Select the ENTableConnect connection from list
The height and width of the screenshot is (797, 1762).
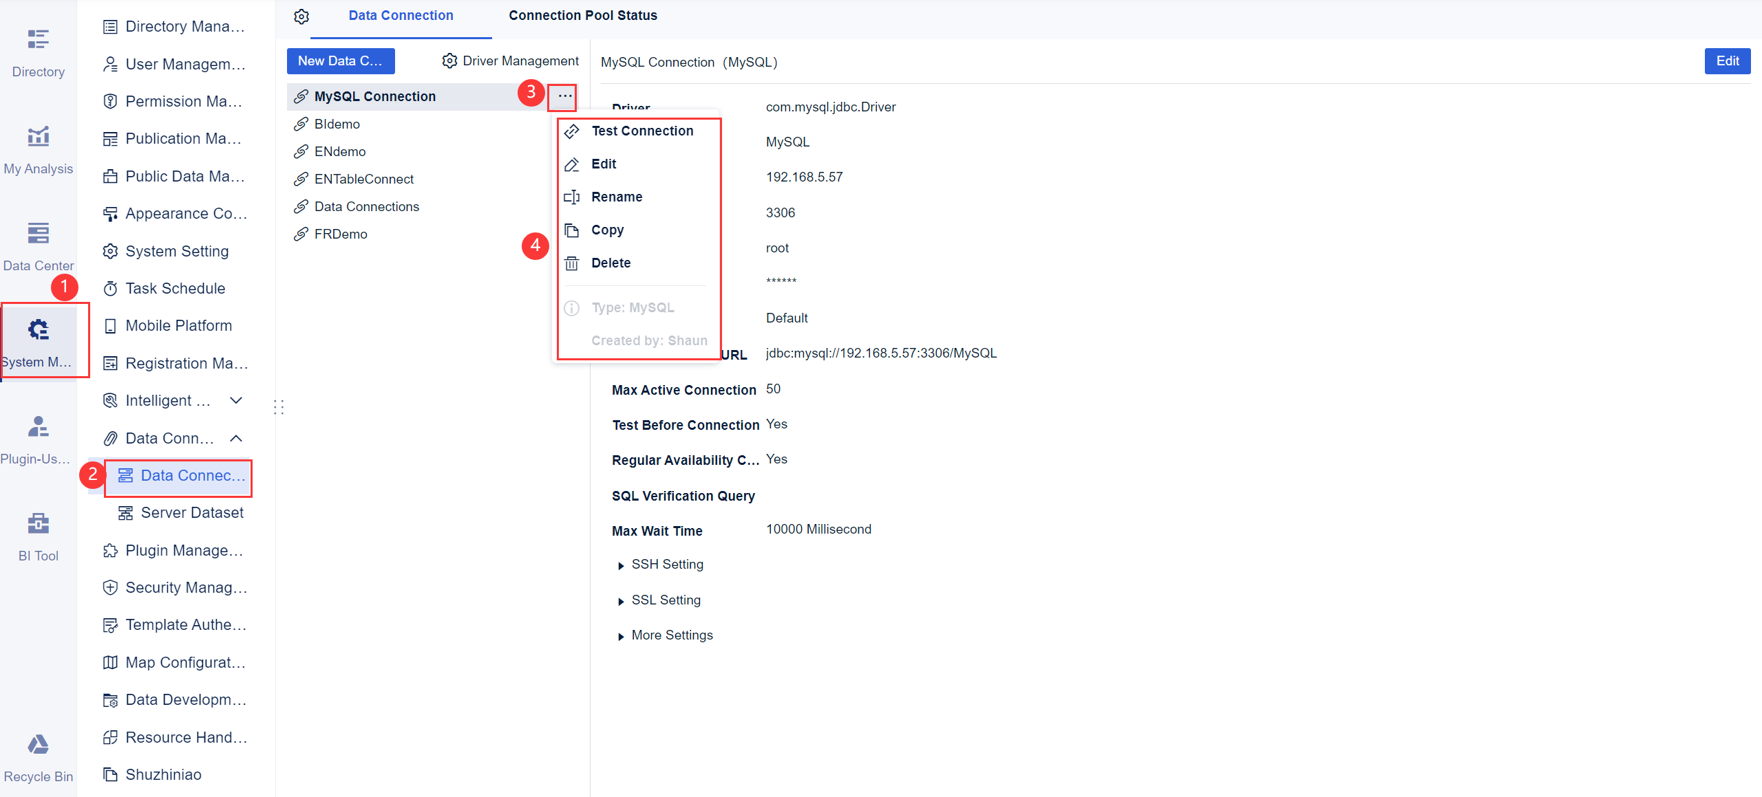(x=363, y=179)
